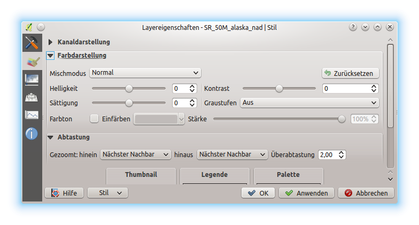Switch to the Palette tab

point(288,175)
